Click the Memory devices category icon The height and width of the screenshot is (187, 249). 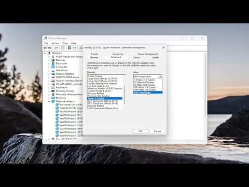click(x=53, y=91)
